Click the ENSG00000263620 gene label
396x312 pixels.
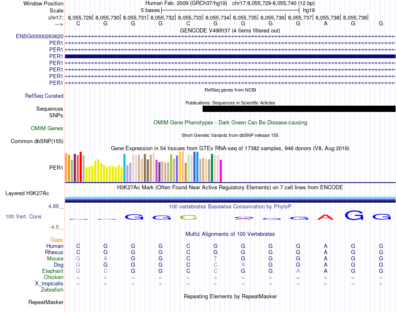pos(40,37)
